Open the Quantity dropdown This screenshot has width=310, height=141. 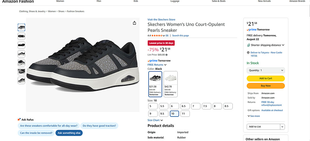tap(266, 70)
